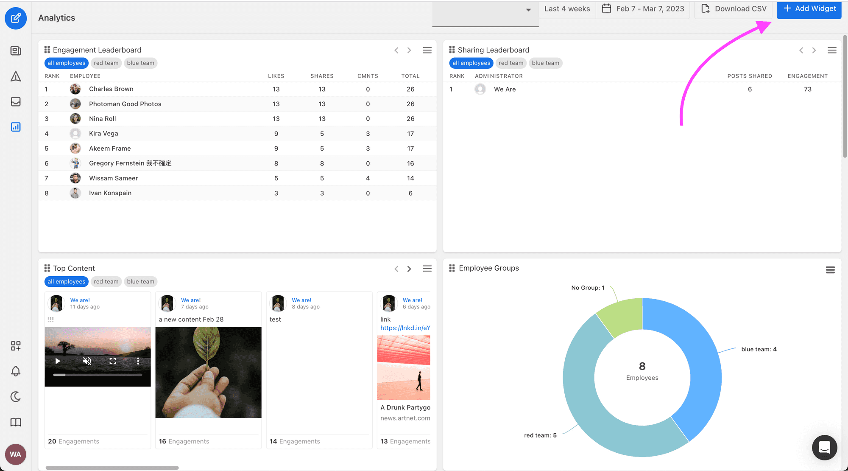848x471 pixels.
Task: Select all employees filter in Sharing Leaderboard
Action: [x=471, y=63]
